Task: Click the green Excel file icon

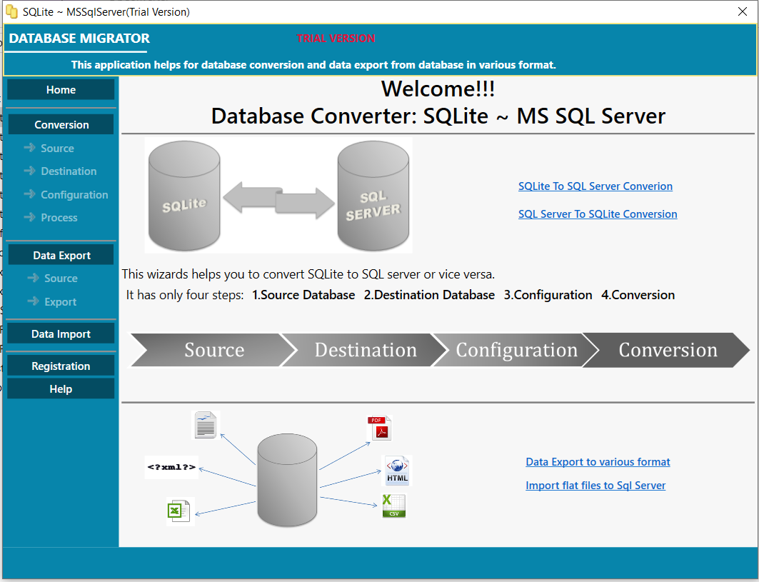Action: 179,511
